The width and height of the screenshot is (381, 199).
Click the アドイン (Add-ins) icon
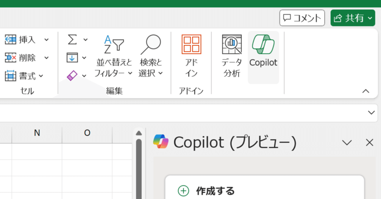click(191, 44)
